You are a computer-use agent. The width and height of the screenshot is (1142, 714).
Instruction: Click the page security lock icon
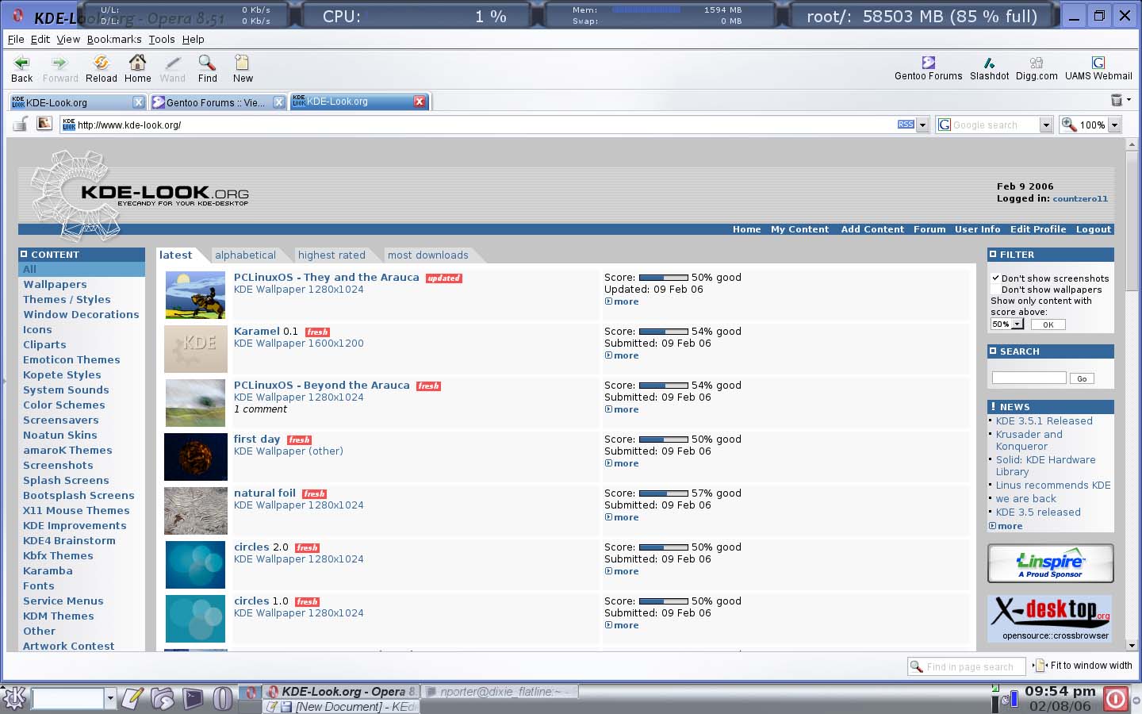tap(21, 124)
